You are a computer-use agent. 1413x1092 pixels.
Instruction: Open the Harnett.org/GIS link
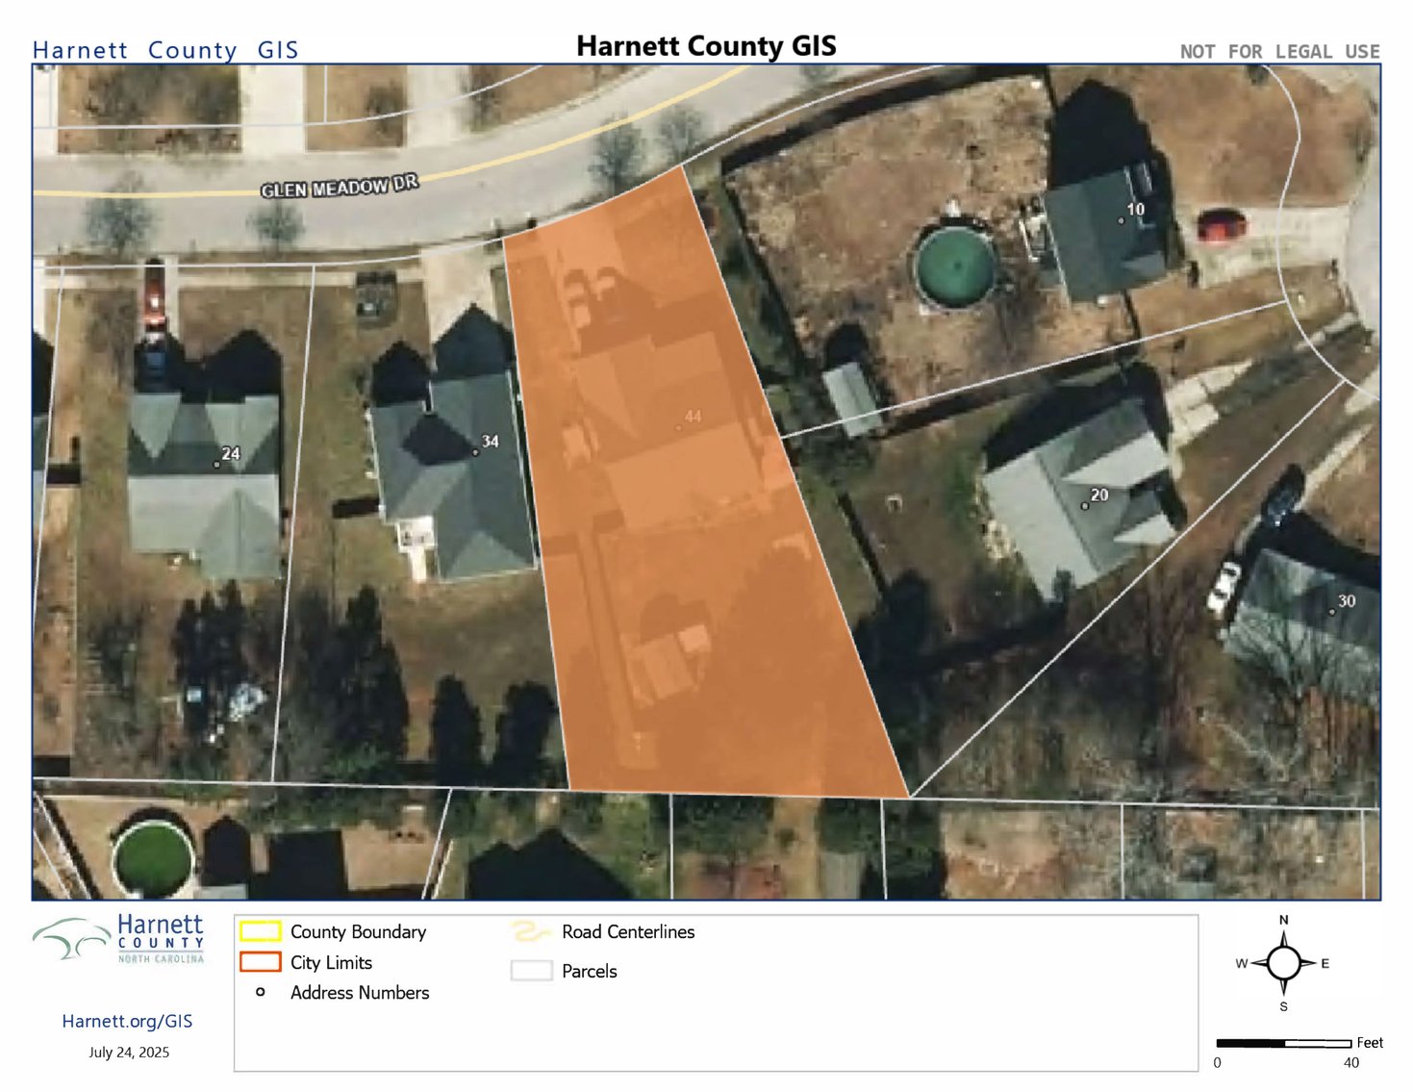pos(128,1020)
